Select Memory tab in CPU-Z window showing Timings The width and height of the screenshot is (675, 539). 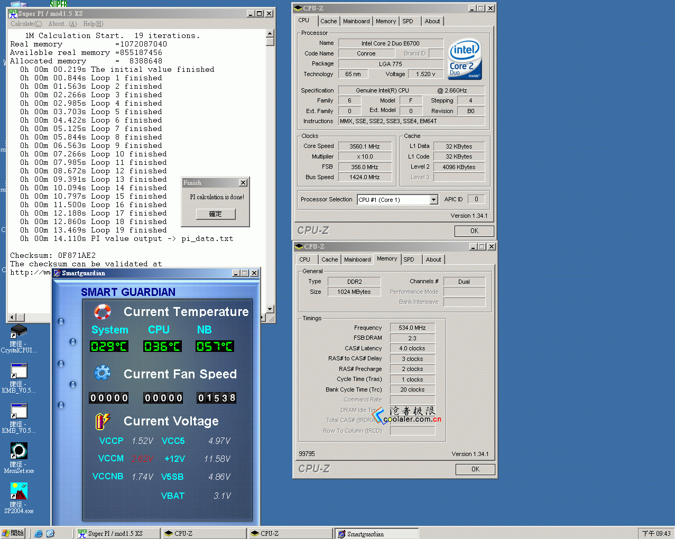click(x=387, y=259)
